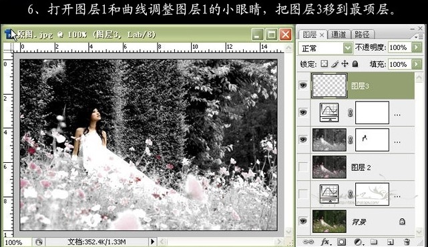This screenshot has height=247, width=428.
Task: Create new fill or adjustment layer via half-circle icon
Action: click(358, 242)
